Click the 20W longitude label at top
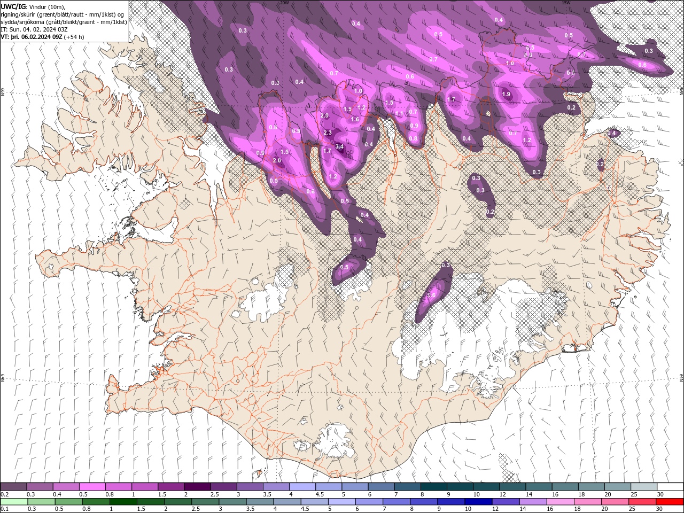This screenshot has width=684, height=513. point(284,3)
